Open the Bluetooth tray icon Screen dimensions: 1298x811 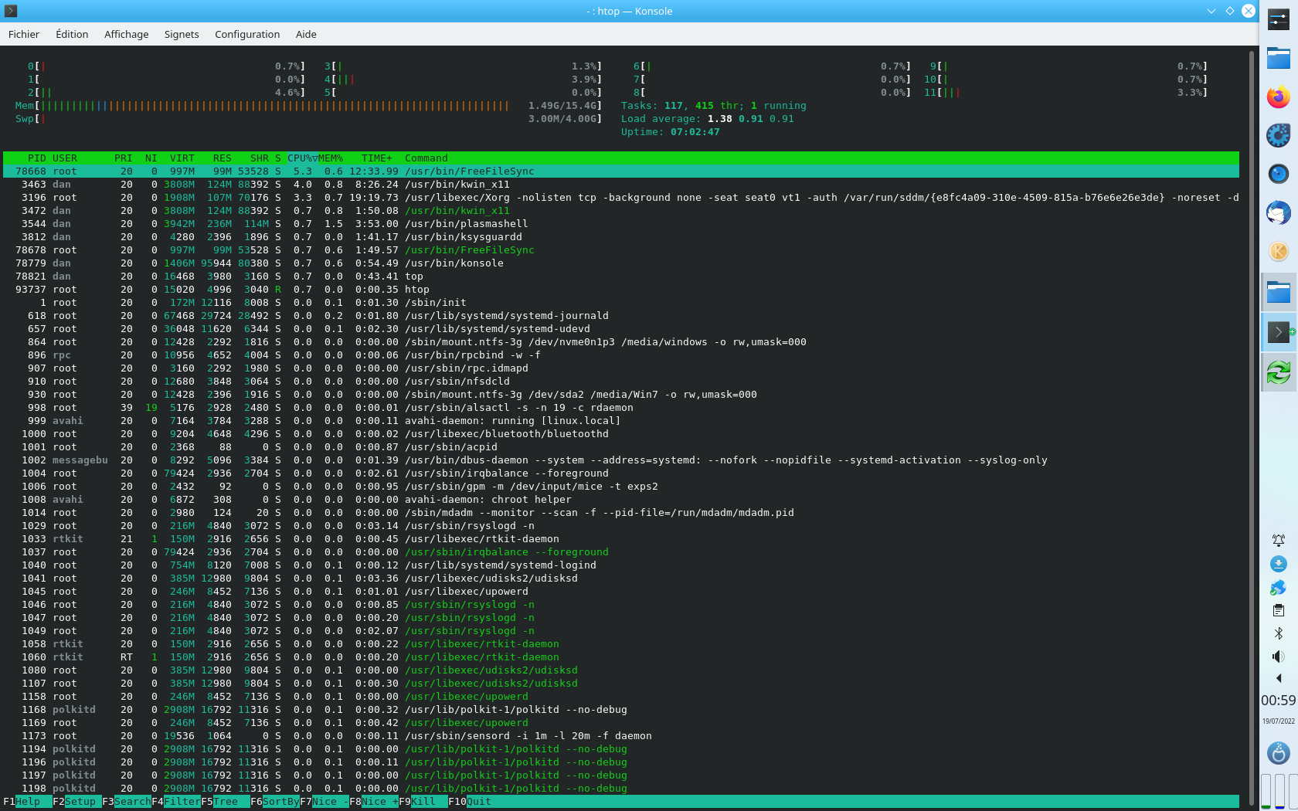click(x=1279, y=633)
